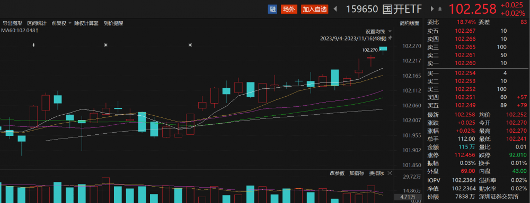
Task: Select 区间统计 range statistics
Action: point(37,23)
